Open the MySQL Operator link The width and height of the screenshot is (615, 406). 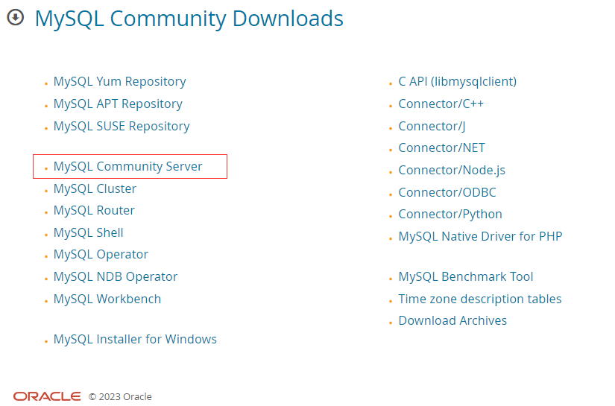click(101, 254)
